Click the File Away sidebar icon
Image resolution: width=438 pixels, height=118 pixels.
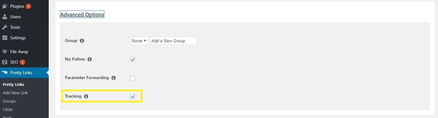pos(5,52)
